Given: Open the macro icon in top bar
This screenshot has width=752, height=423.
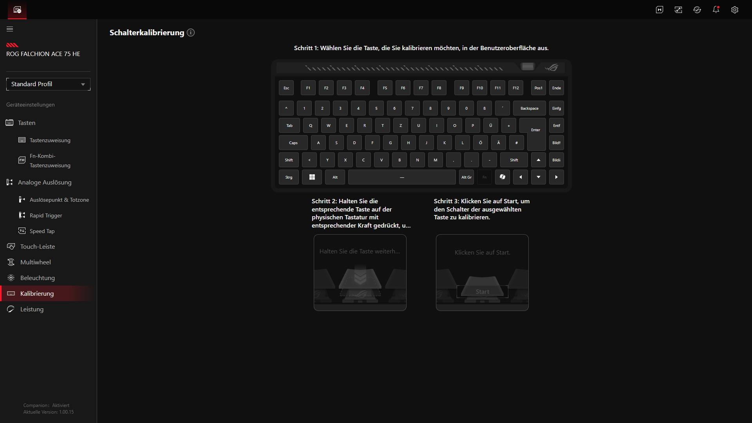Looking at the screenshot, I should coord(660,10).
